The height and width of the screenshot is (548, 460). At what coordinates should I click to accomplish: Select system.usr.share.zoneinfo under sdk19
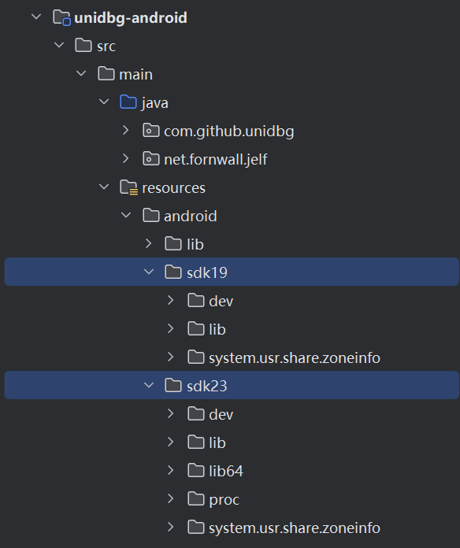click(x=295, y=358)
